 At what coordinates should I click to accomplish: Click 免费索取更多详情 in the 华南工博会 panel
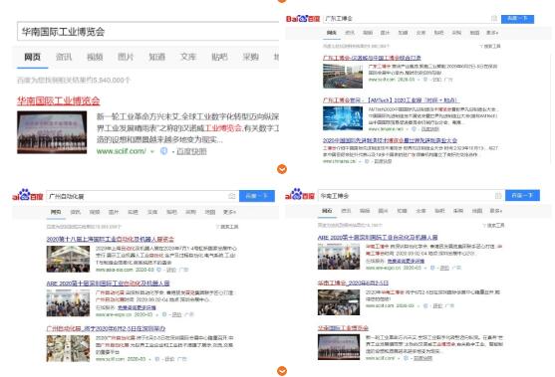[406, 261]
